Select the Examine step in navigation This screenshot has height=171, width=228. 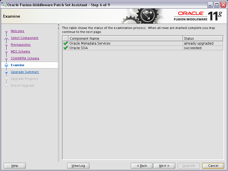click(x=18, y=65)
